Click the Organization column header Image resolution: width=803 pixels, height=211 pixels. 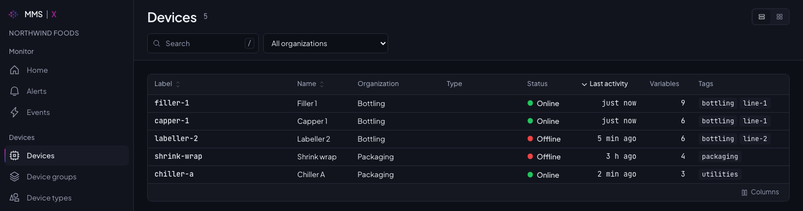(x=378, y=84)
